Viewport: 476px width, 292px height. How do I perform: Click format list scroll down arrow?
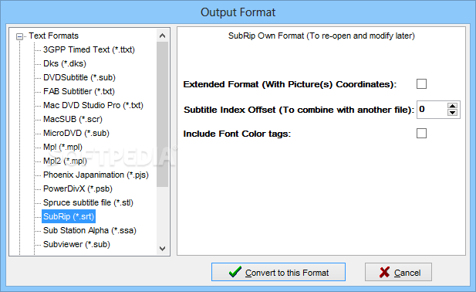[163, 249]
